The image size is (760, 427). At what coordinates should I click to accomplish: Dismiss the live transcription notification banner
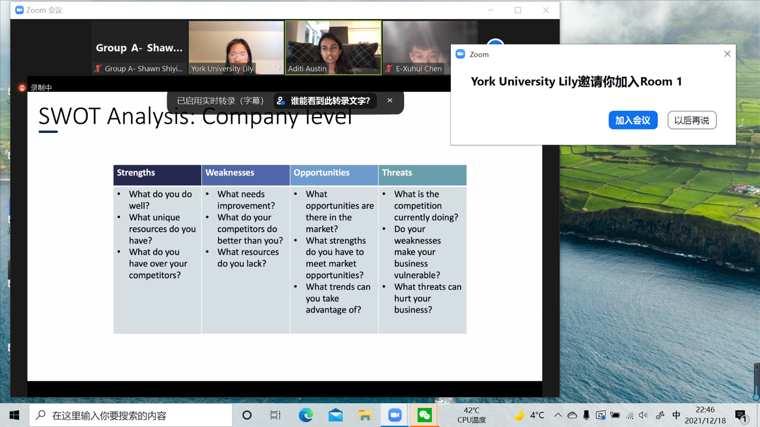[390, 101]
